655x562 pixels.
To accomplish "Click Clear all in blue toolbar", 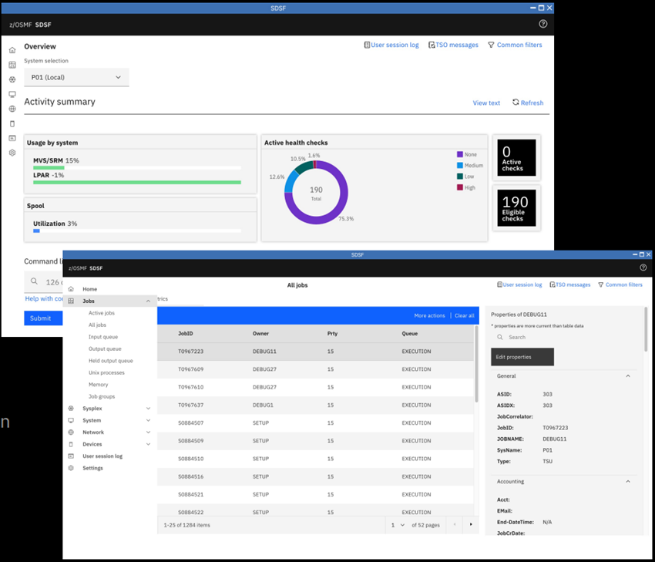I will [465, 315].
